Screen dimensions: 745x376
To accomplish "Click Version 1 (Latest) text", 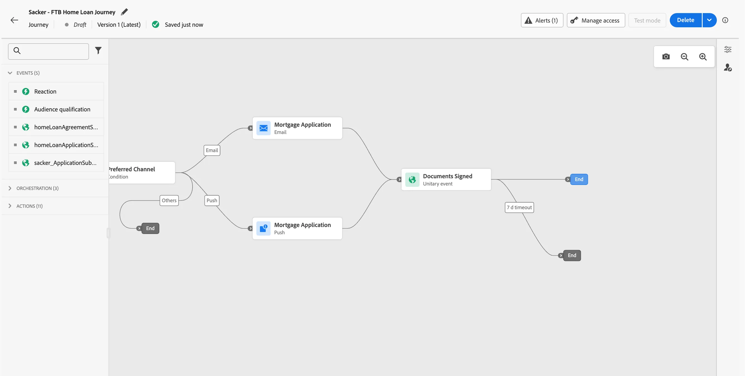I will (x=119, y=25).
